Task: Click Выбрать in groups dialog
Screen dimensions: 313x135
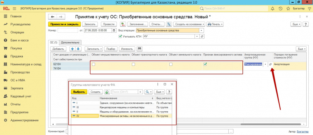Action: (x=79, y=92)
